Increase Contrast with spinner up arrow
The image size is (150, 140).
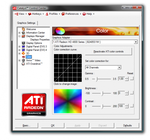click(127, 105)
